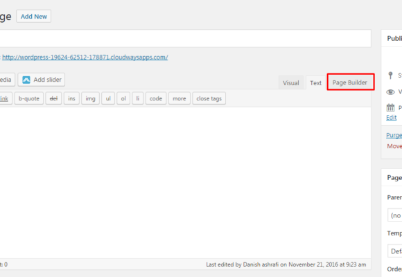The image size is (402, 277).
Task: Insert a code tag
Action: point(156,98)
